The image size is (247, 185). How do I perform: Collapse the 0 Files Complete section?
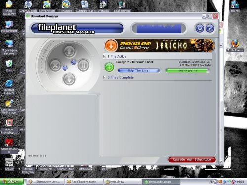(105, 77)
